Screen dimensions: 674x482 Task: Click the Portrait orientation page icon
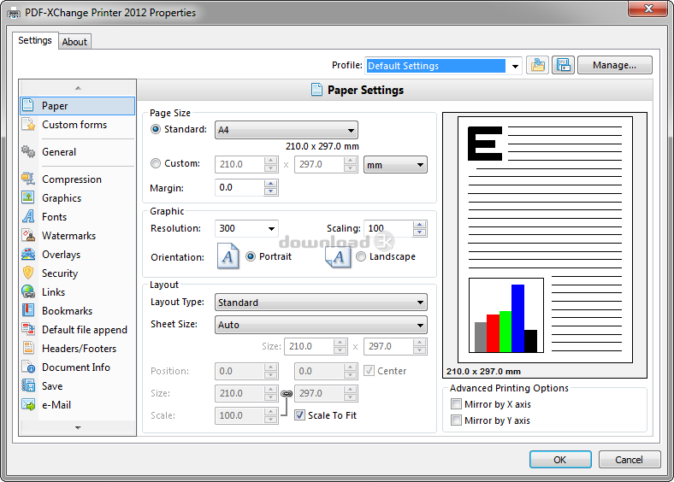coord(228,256)
